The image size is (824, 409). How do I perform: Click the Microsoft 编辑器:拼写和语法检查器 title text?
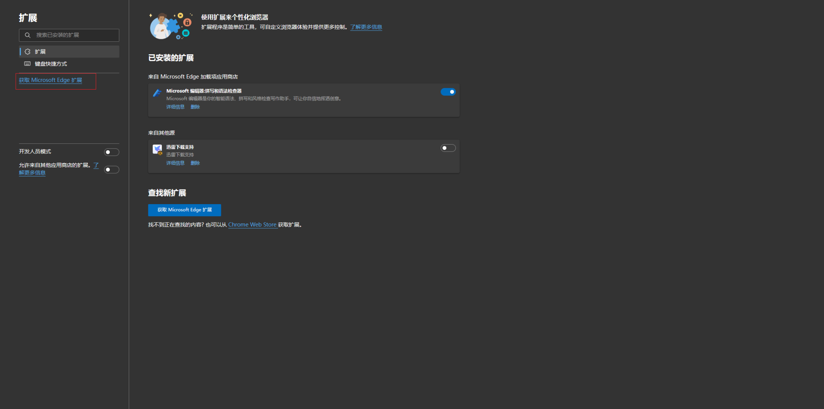[204, 91]
